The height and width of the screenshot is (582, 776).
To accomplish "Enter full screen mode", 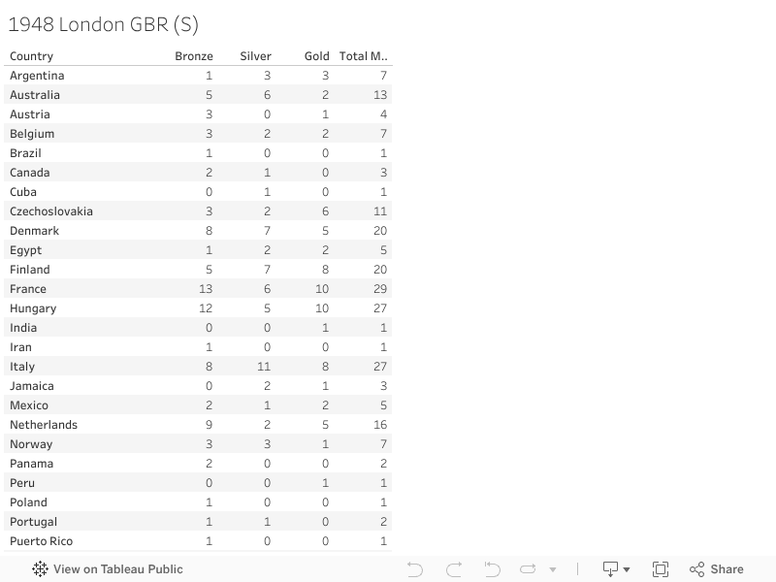I will tap(661, 569).
